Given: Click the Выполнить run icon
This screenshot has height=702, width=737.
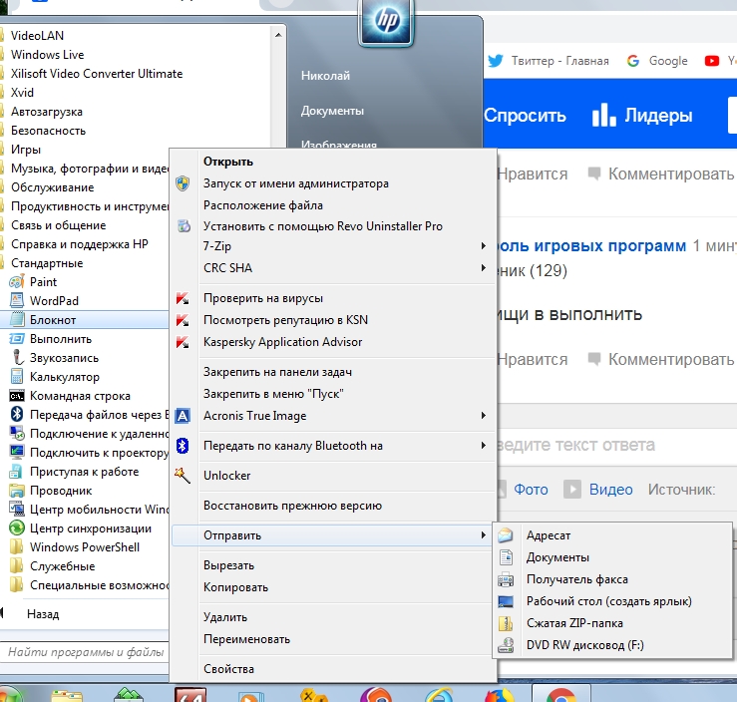Looking at the screenshot, I should tap(17, 339).
